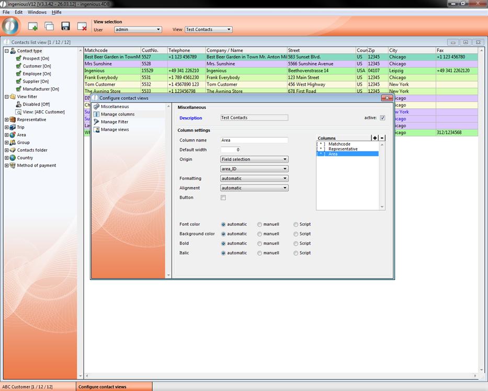Select the Matchcode entry in Columns list

click(339, 144)
